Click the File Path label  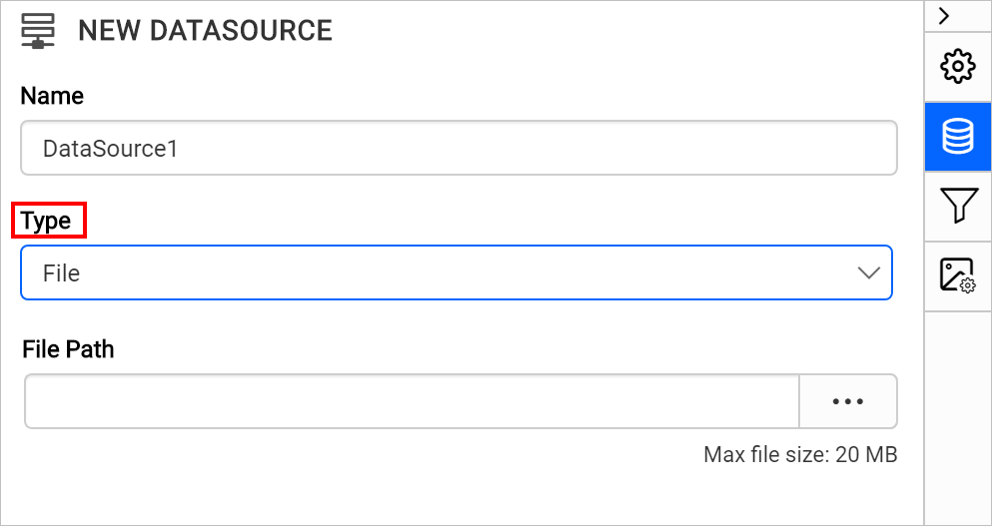tap(68, 349)
